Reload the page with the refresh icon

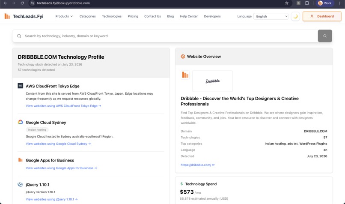(22, 3)
